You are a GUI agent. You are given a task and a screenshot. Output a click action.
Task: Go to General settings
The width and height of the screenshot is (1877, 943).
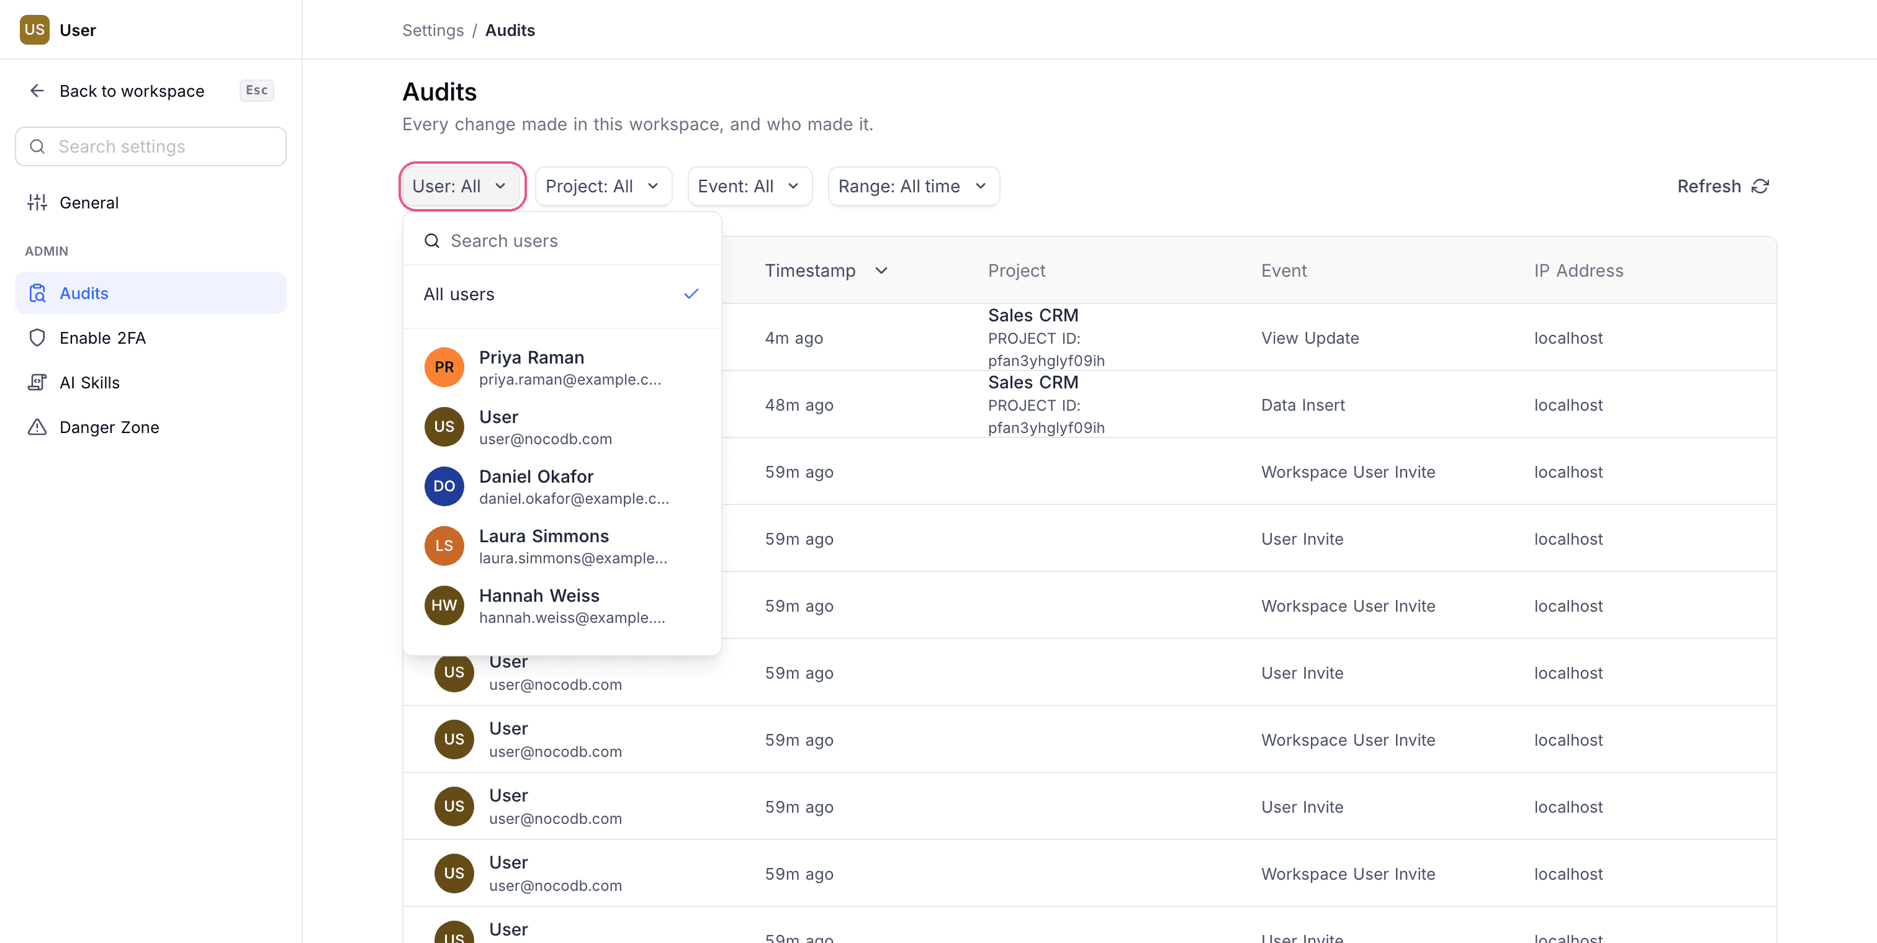(151, 202)
